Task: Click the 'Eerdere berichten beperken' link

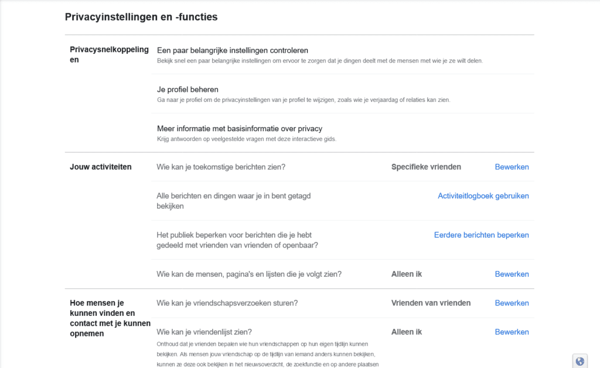Action: tap(482, 235)
